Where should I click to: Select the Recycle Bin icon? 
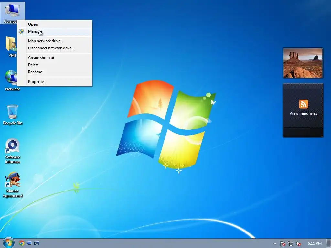click(x=13, y=115)
